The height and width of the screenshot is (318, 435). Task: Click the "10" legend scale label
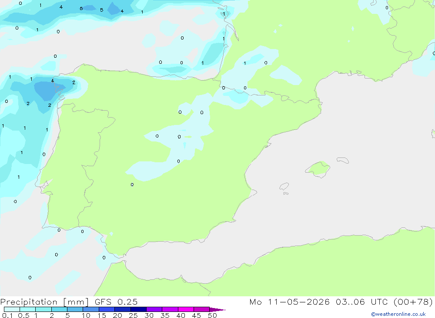point(86,315)
